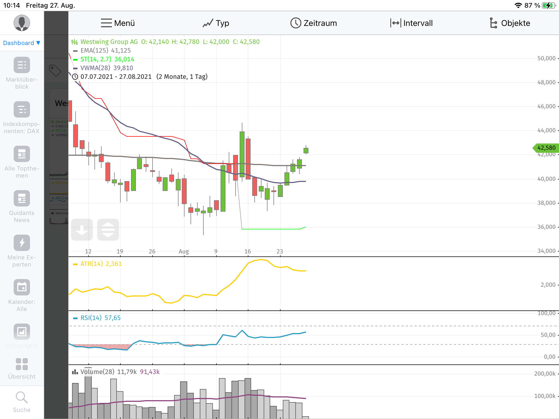Open the Typ chart type menu
The height and width of the screenshot is (419, 559).
(216, 23)
